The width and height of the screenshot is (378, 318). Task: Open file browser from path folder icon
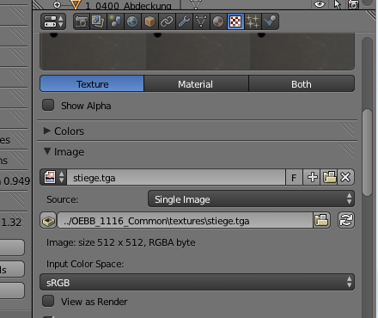pyautogui.click(x=321, y=220)
